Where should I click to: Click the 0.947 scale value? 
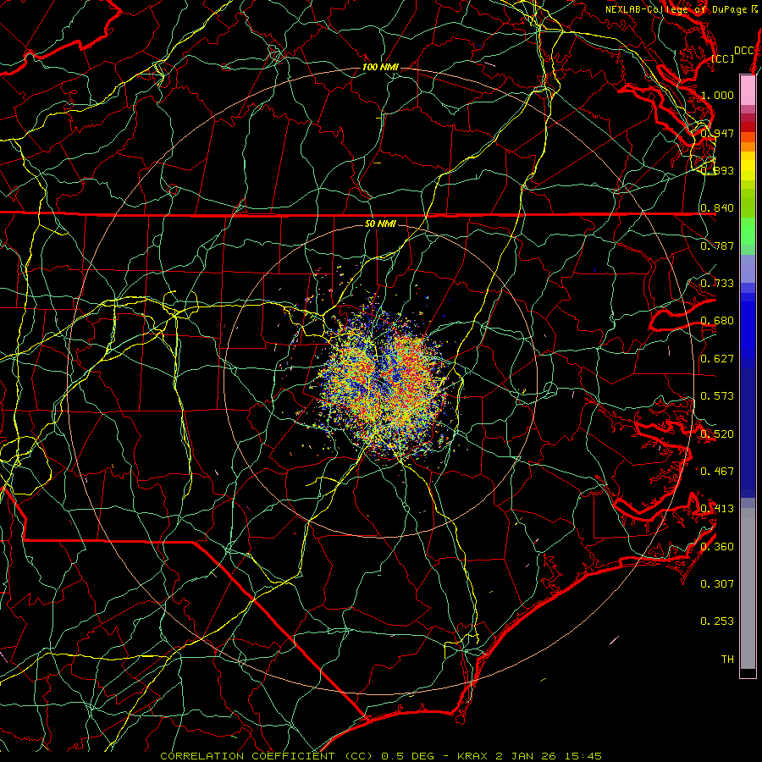tap(717, 133)
